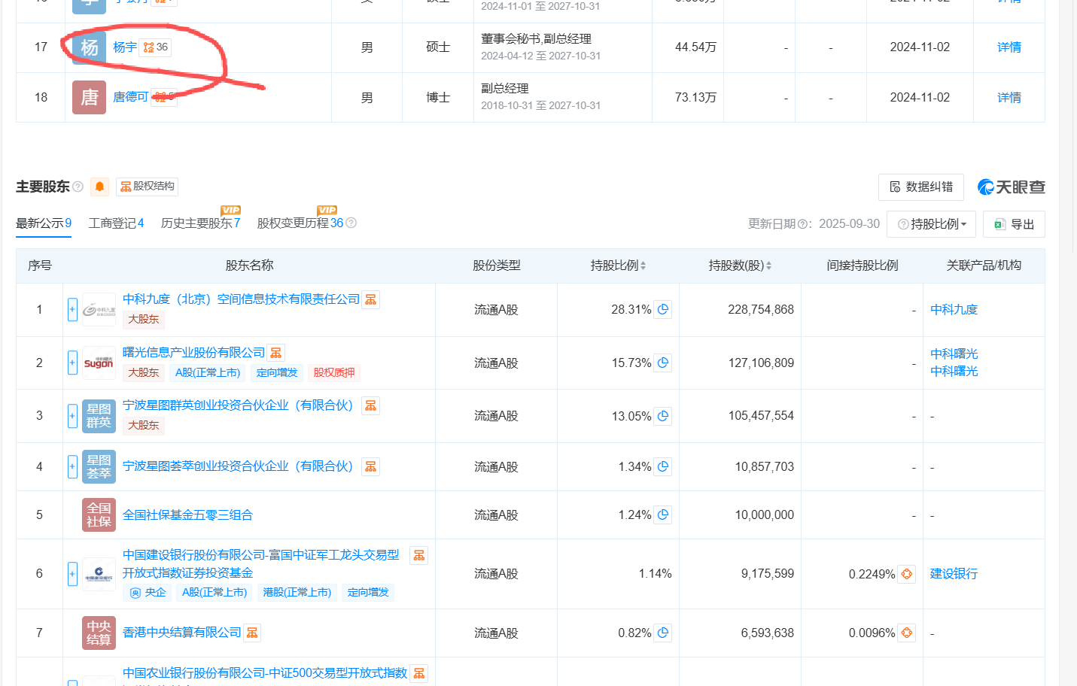
Task: Sort by 持股数(股) column header
Action: click(739, 266)
